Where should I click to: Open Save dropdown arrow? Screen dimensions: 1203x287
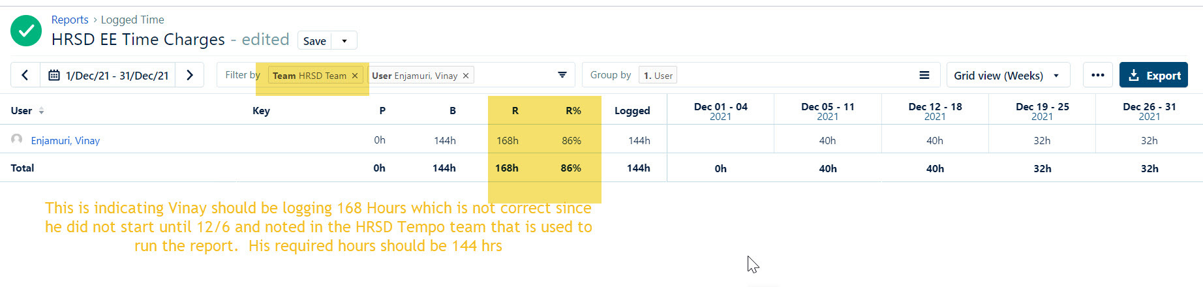pyautogui.click(x=344, y=41)
